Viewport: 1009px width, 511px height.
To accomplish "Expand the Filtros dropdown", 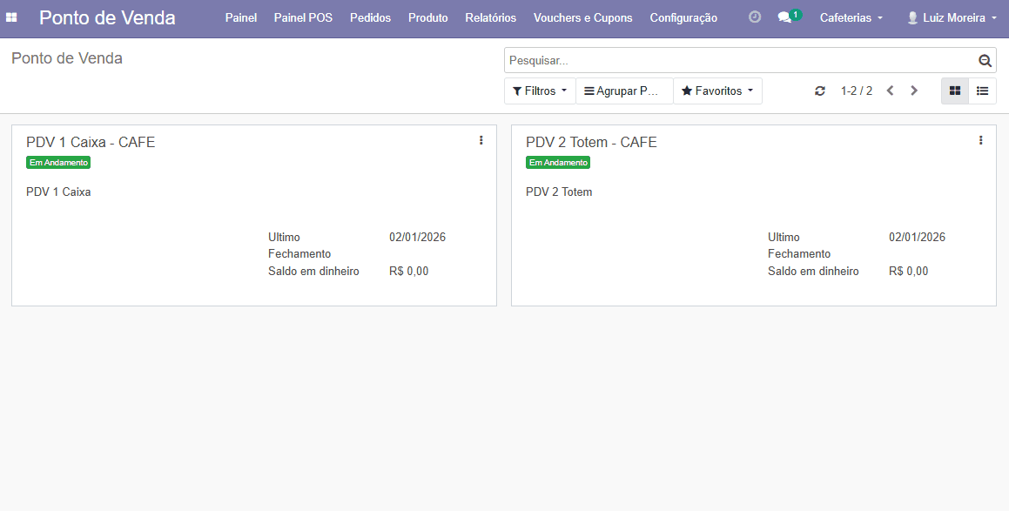I will (x=540, y=91).
